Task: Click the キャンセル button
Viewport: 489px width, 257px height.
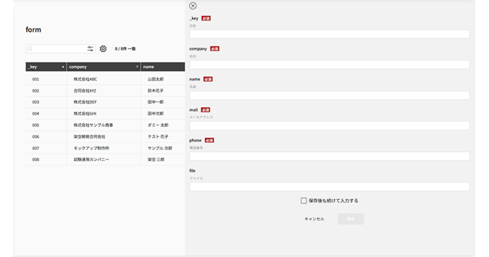Action: [x=314, y=219]
